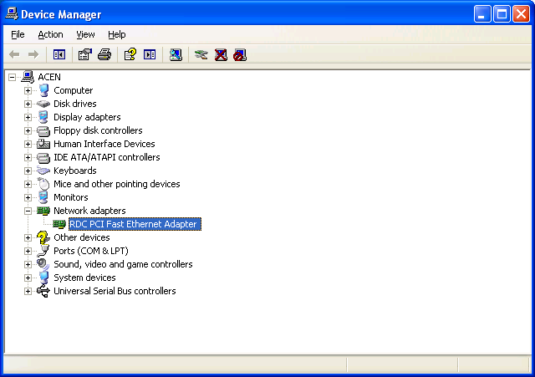Expand the Keyboards category
Screen dimensions: 535x377
28,171
